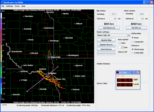Select Longrange distance option
This screenshot has height=112, width=154.
click(x=133, y=53)
